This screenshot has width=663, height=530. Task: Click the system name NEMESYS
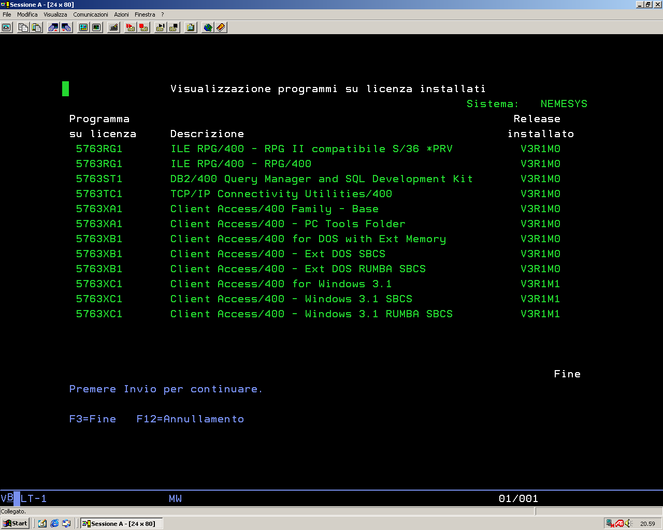pyautogui.click(x=564, y=104)
